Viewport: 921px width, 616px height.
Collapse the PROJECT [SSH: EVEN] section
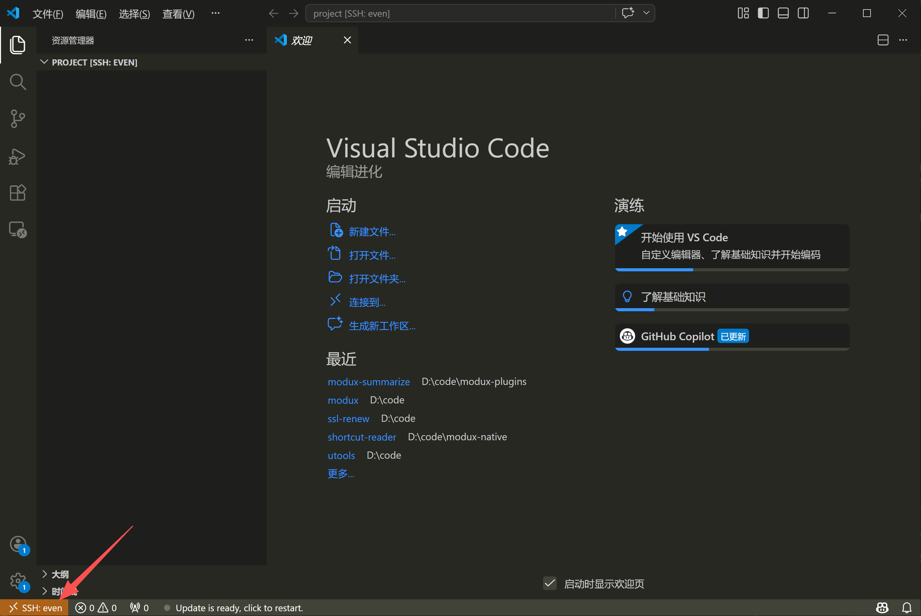(151, 62)
